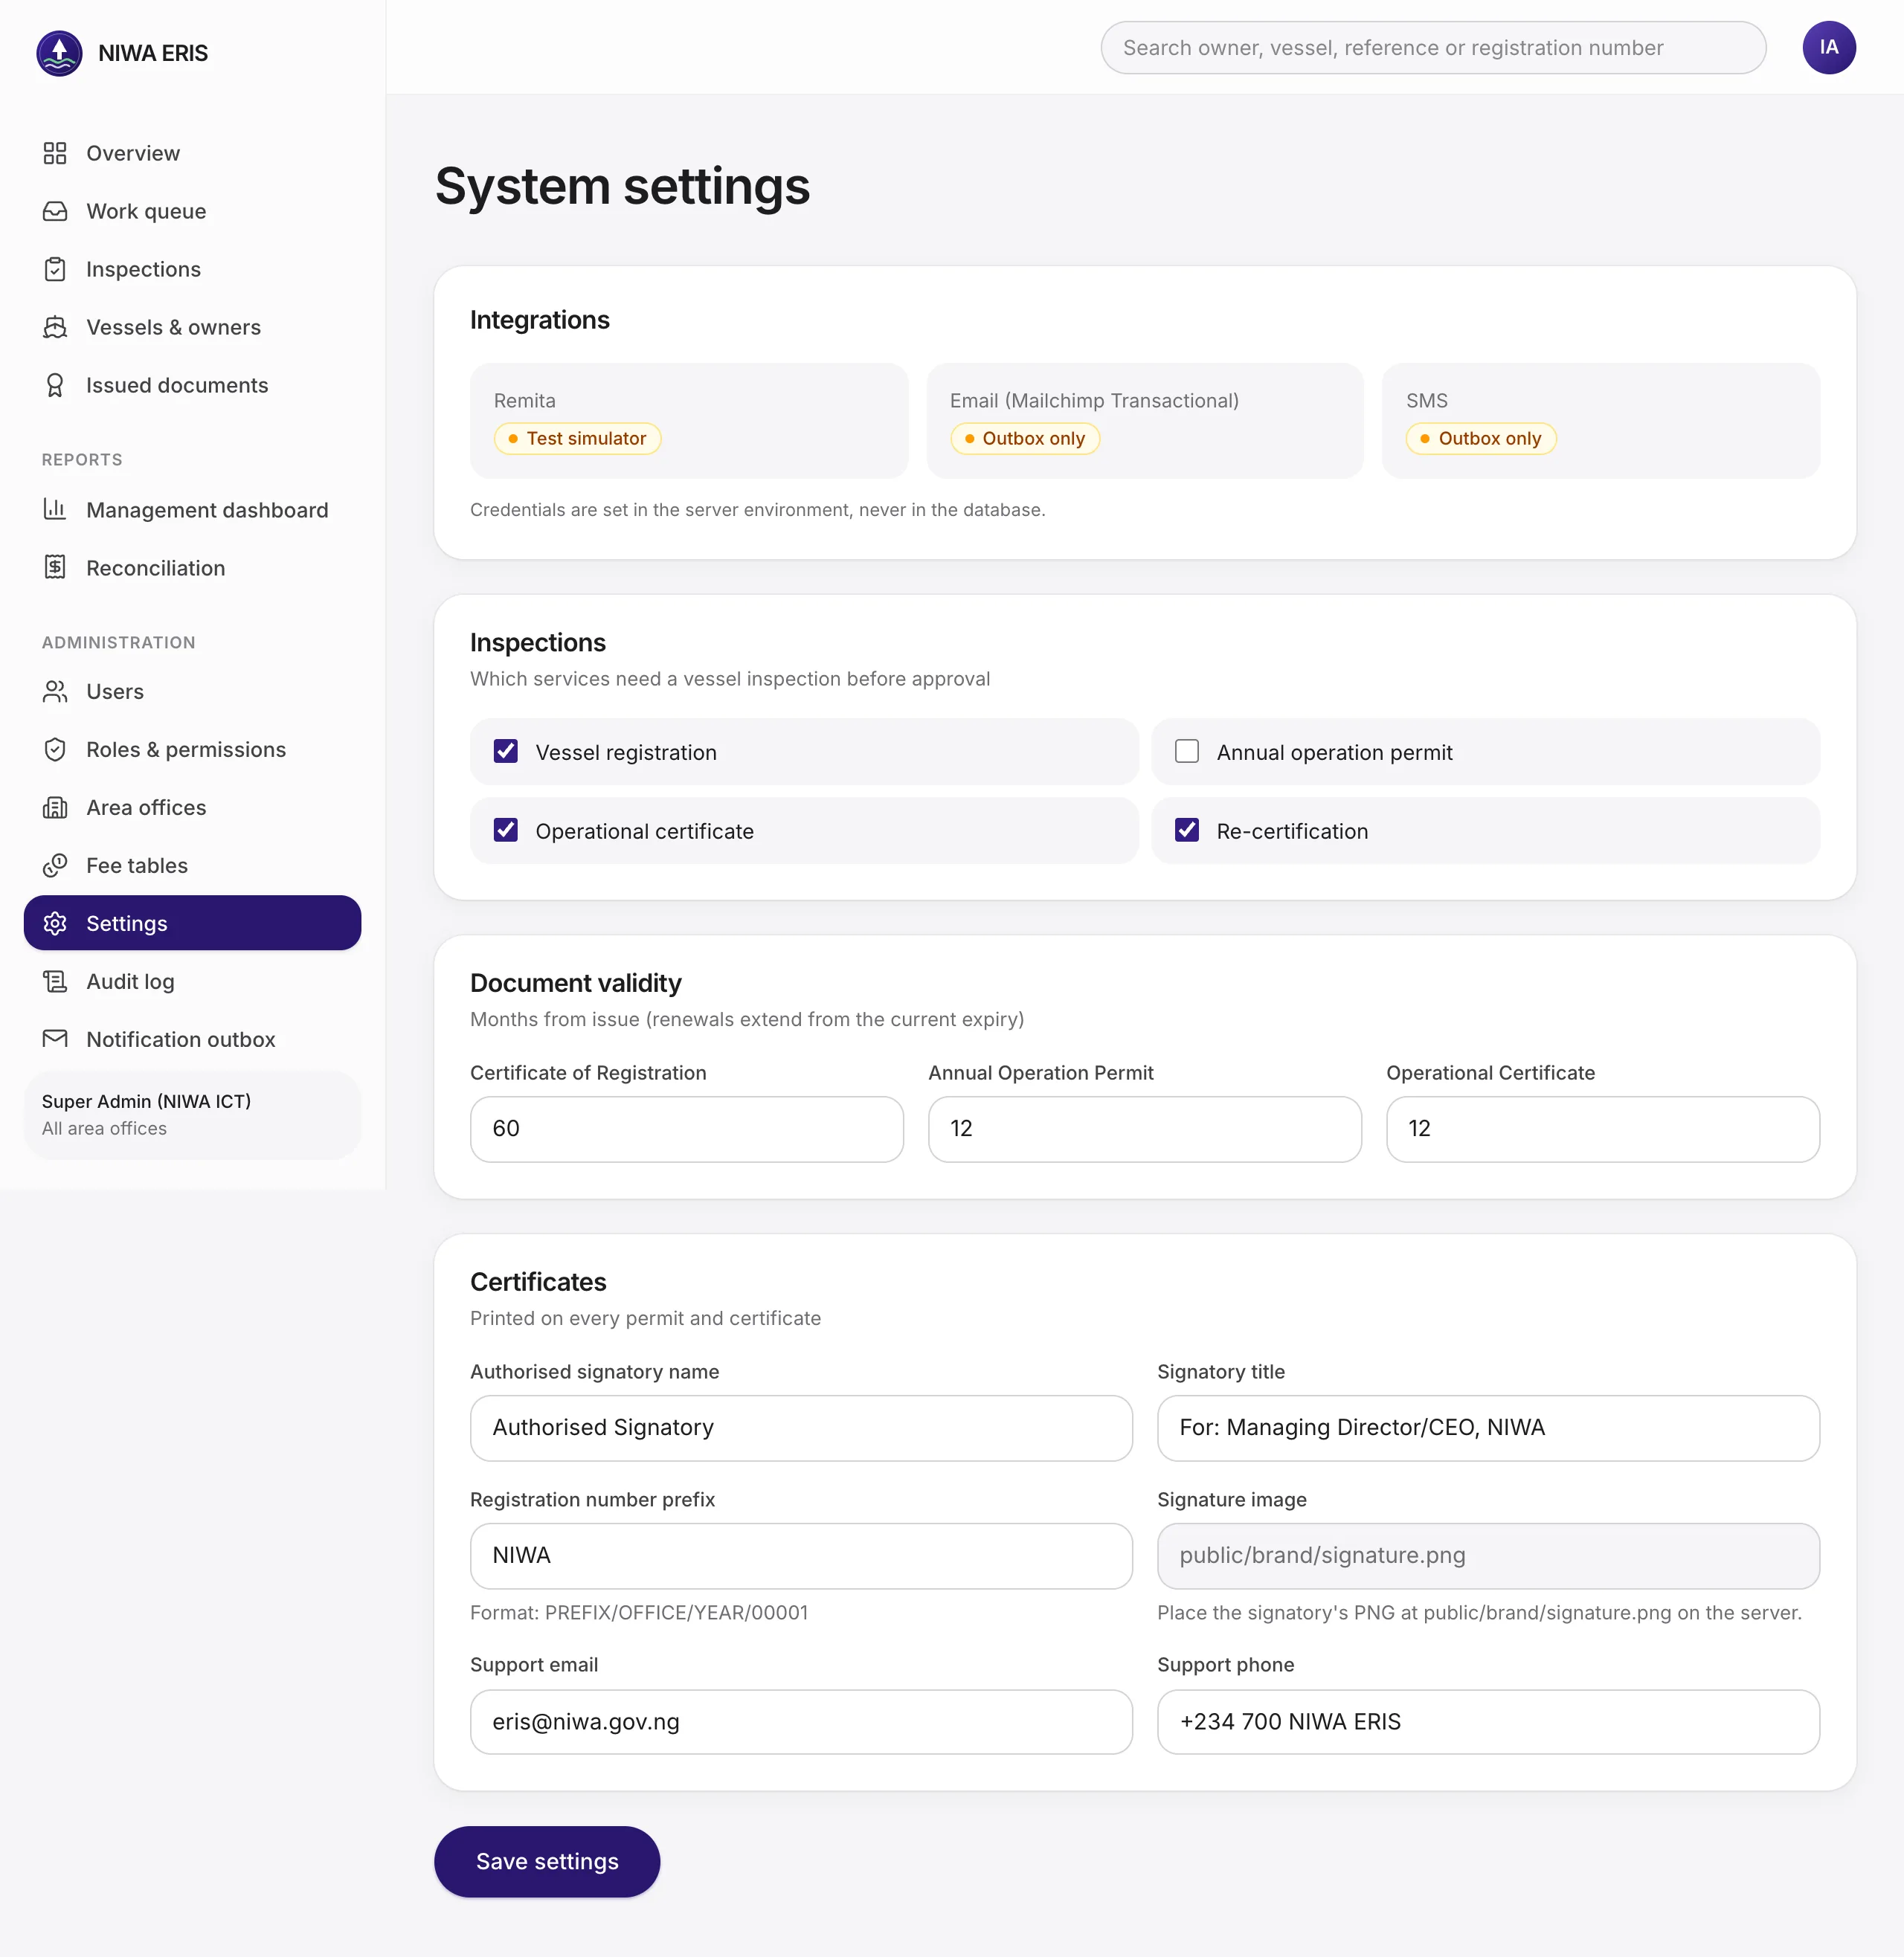Image resolution: width=1904 pixels, height=1957 pixels.
Task: Edit the Support email field
Action: point(801,1722)
